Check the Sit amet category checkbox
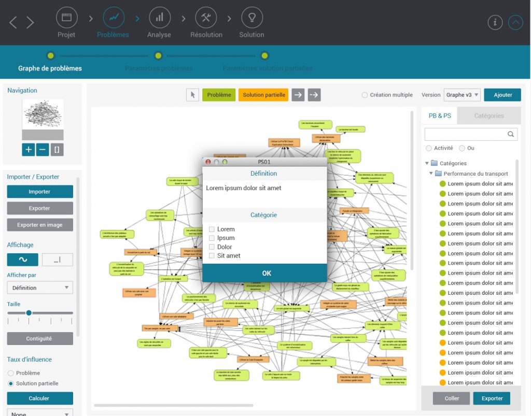The height and width of the screenshot is (416, 531). [212, 256]
